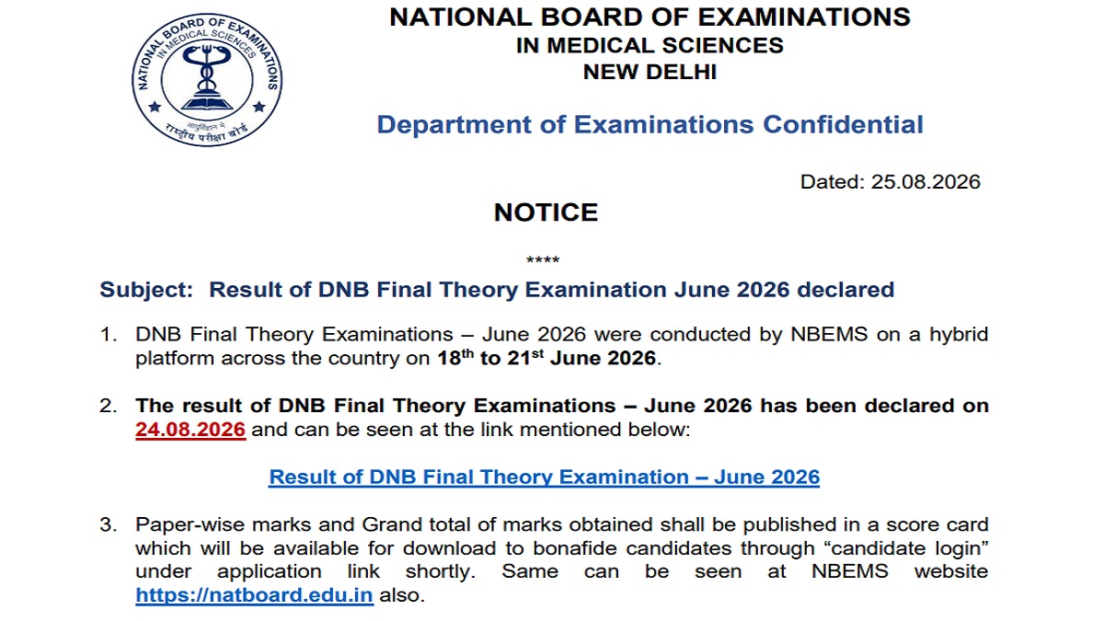Image resolution: width=1104 pixels, height=621 pixels.
Task: Click the list number 2 marker
Action: [109, 406]
